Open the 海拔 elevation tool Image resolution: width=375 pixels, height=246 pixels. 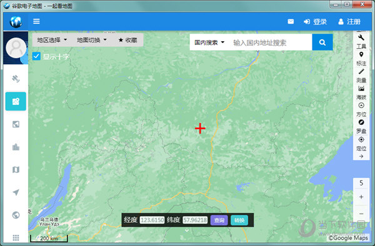(x=361, y=92)
